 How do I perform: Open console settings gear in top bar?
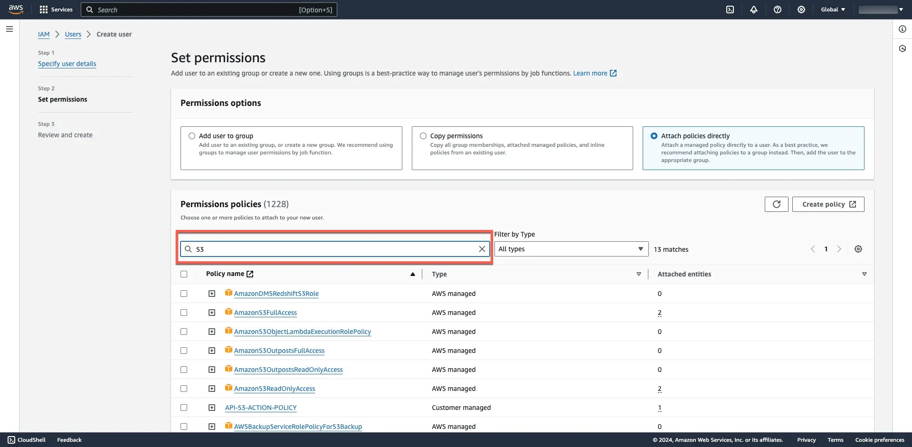click(801, 10)
